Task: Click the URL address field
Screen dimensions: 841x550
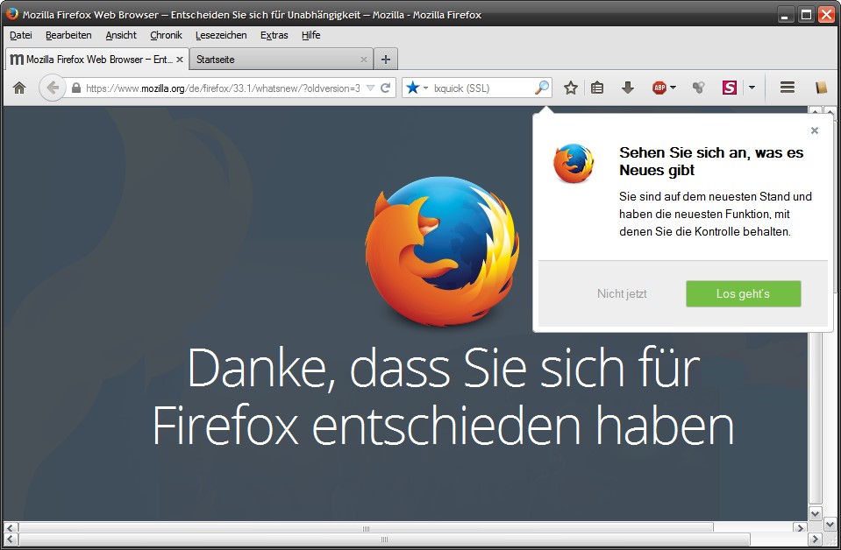Action: click(223, 88)
